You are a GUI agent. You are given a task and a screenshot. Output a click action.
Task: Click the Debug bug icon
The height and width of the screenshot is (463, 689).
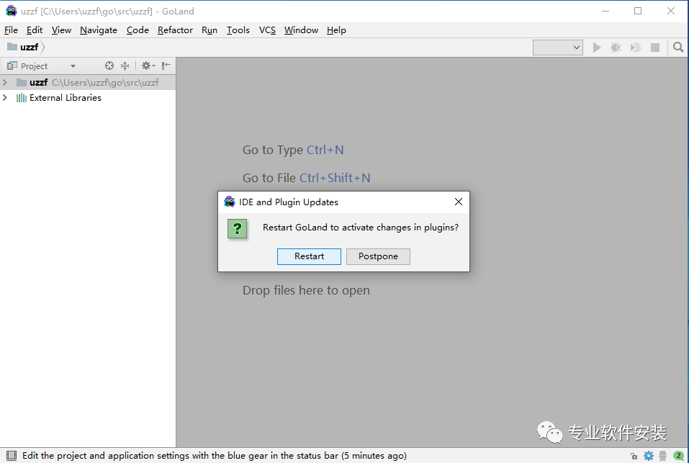pyautogui.click(x=616, y=48)
